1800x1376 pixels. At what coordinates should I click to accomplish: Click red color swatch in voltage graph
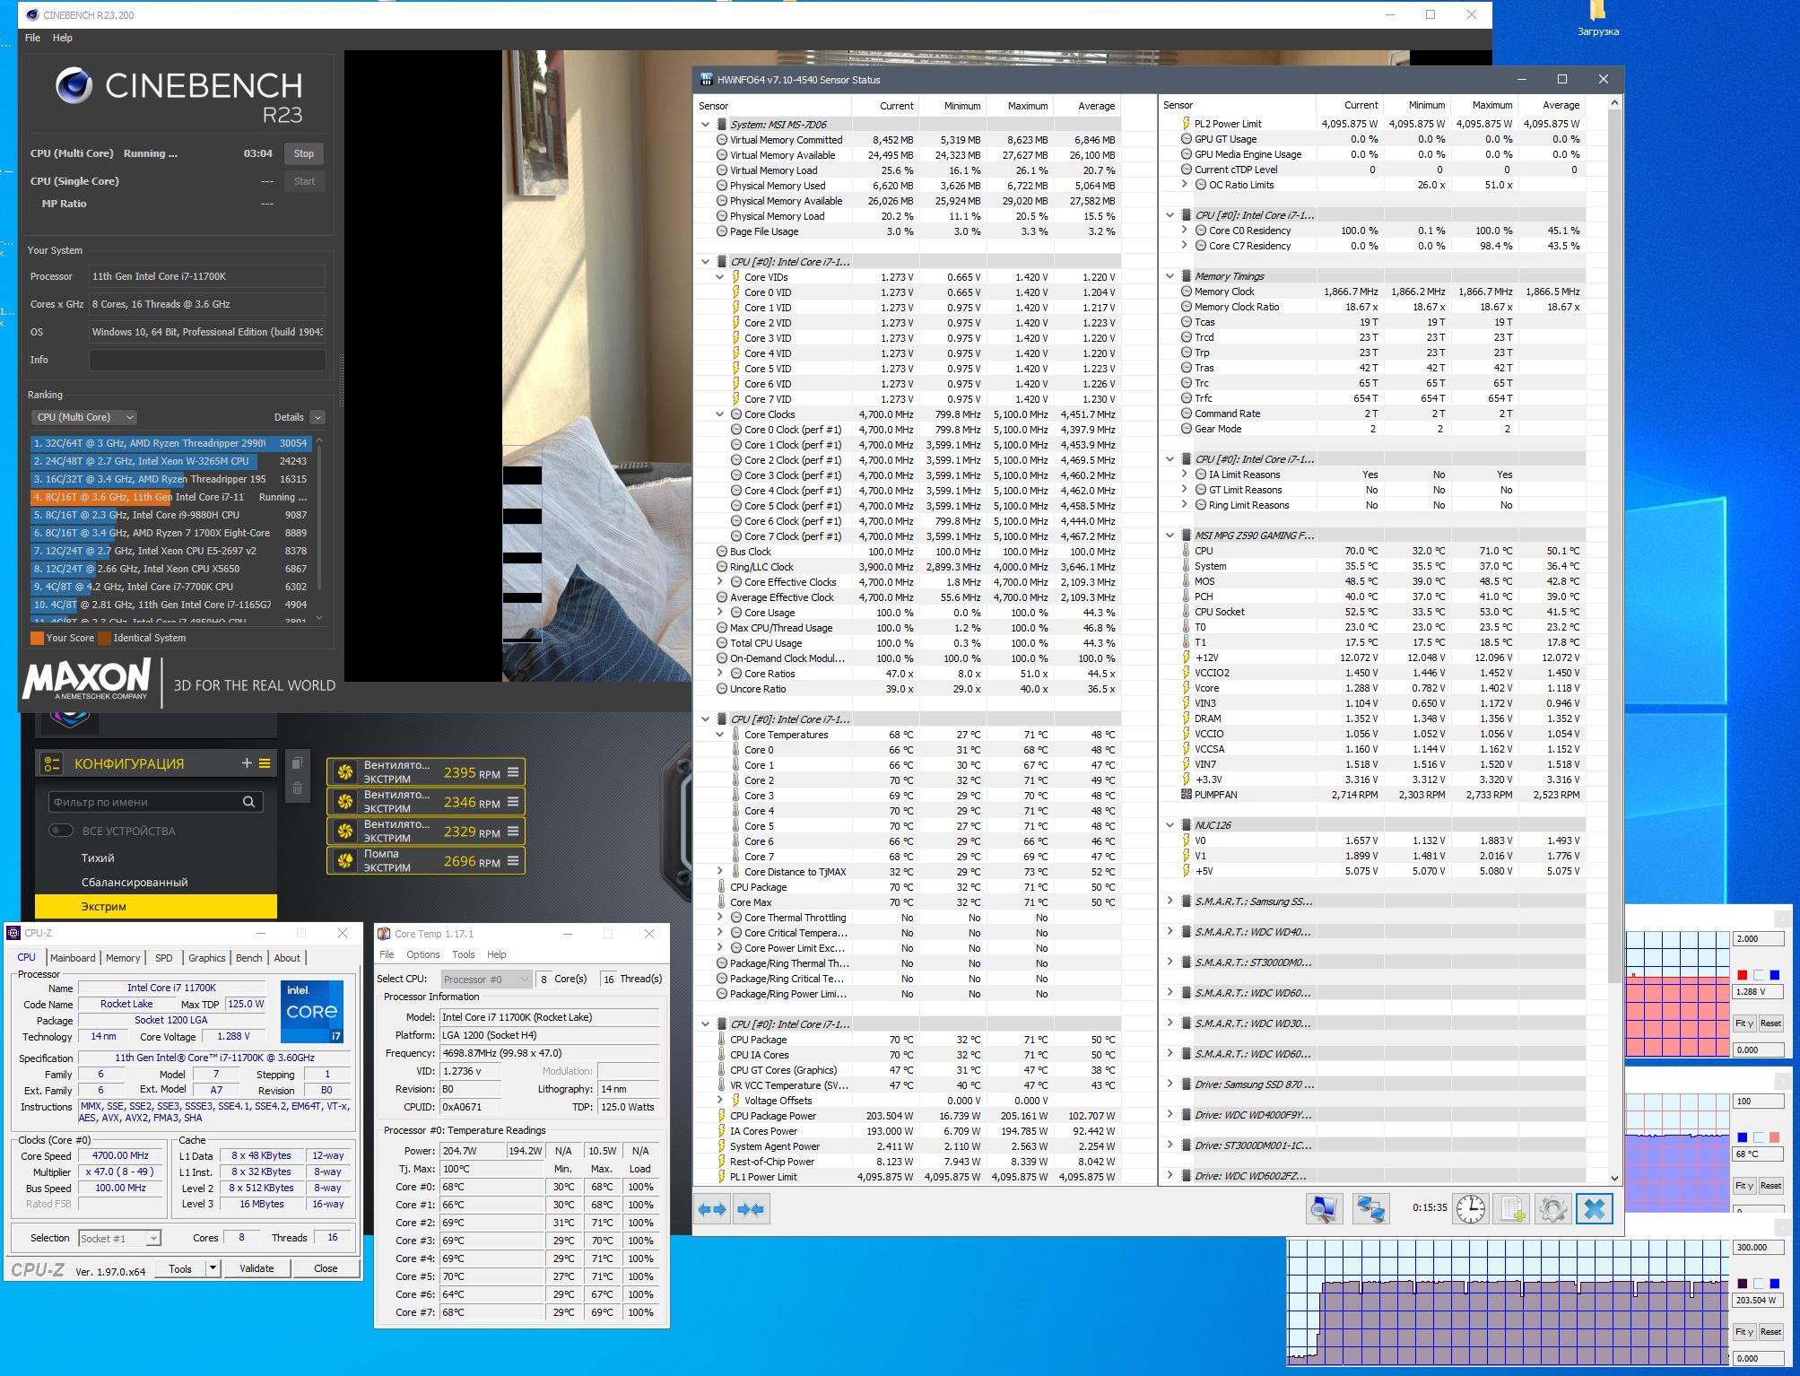pos(1742,975)
